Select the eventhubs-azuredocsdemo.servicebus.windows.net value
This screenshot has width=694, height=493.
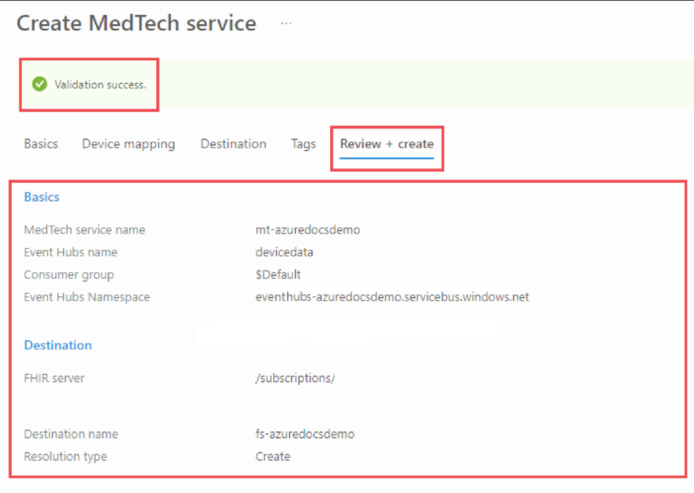[392, 297]
